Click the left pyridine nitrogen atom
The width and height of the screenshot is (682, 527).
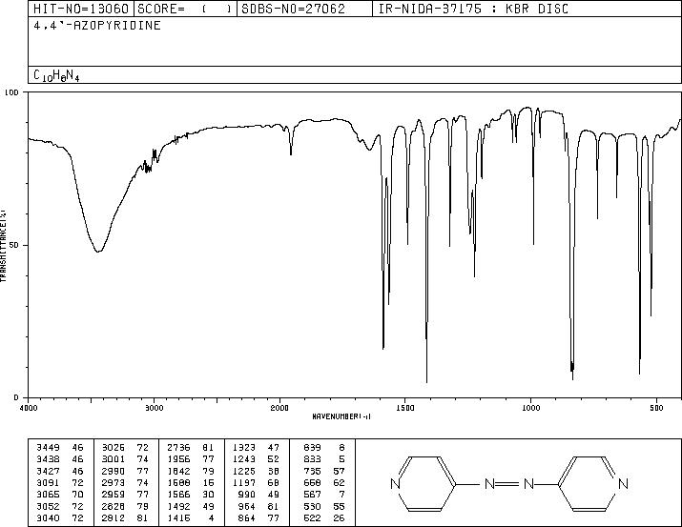tap(395, 483)
